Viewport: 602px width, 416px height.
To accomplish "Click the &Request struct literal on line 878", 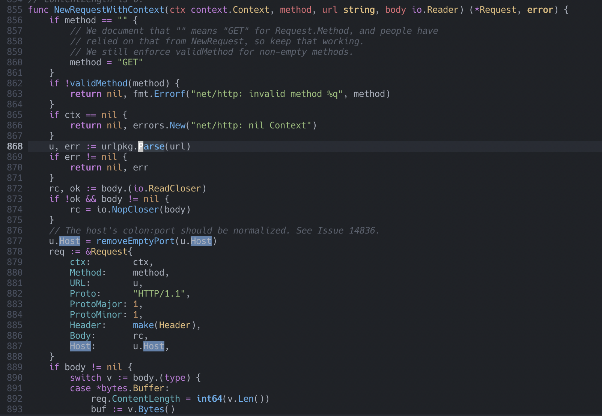I will tap(109, 251).
